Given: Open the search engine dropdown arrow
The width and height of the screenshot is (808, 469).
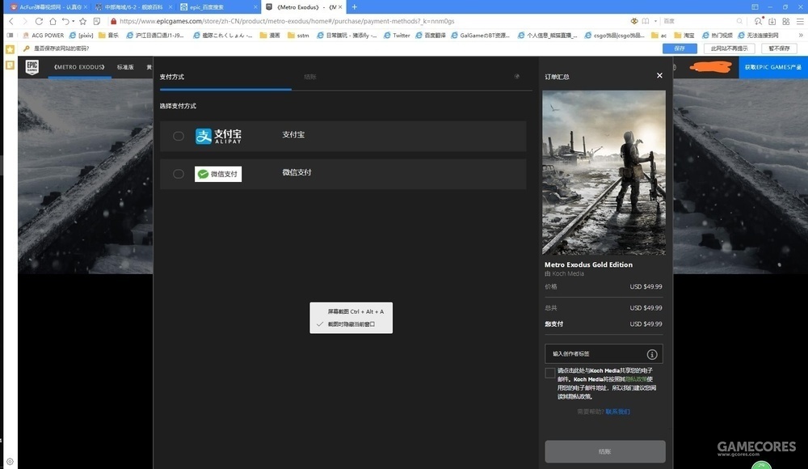Looking at the screenshot, I should [x=655, y=21].
